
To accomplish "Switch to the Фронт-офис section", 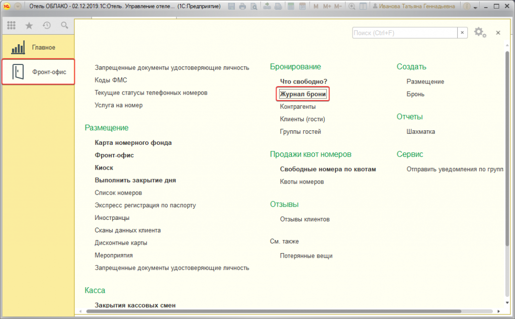I will pos(38,71).
